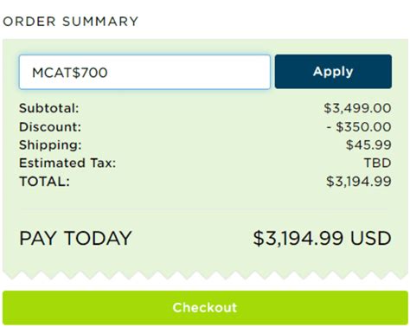Click the divider line above PAY TODAY

(205, 208)
